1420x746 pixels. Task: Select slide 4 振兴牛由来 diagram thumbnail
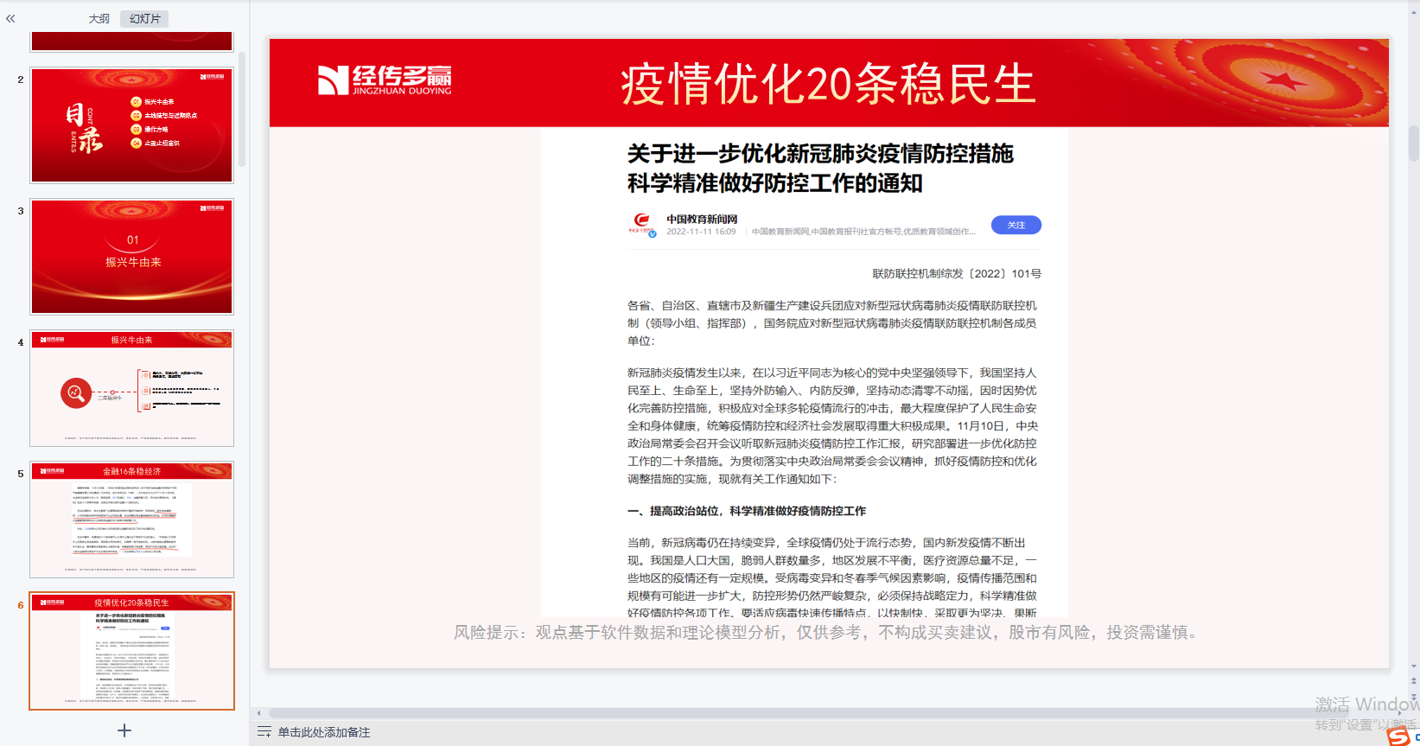tap(131, 388)
